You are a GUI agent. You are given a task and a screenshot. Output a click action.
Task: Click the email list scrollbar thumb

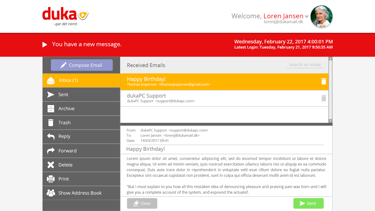(330, 90)
